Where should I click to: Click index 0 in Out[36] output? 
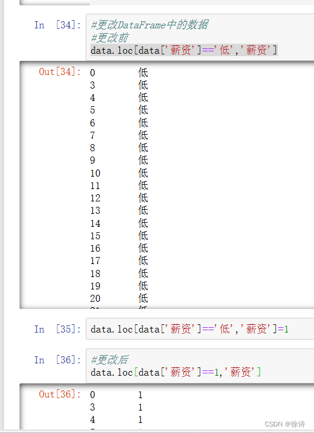pos(93,395)
